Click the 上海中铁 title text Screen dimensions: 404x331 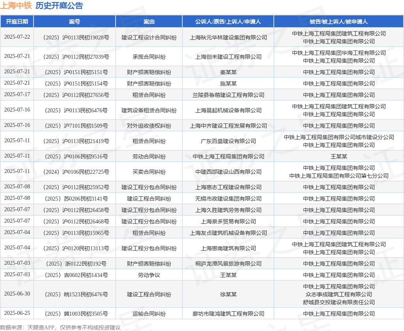click(16, 6)
